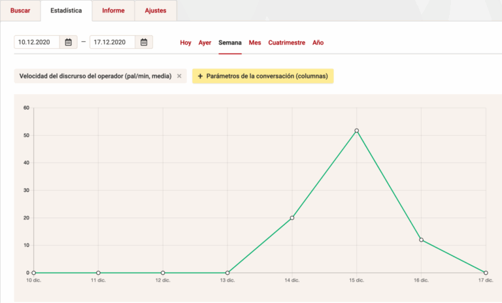Viewport: 502px width, 303px height.
Task: Show statistics for Ayer
Action: tap(205, 42)
